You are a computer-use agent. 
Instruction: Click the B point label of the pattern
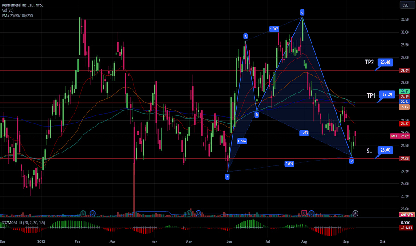point(257,115)
